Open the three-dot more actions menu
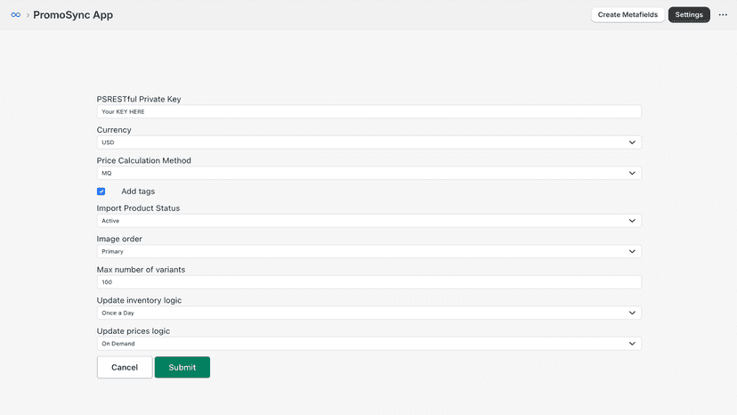Screen dimensions: 737x415 click(723, 15)
